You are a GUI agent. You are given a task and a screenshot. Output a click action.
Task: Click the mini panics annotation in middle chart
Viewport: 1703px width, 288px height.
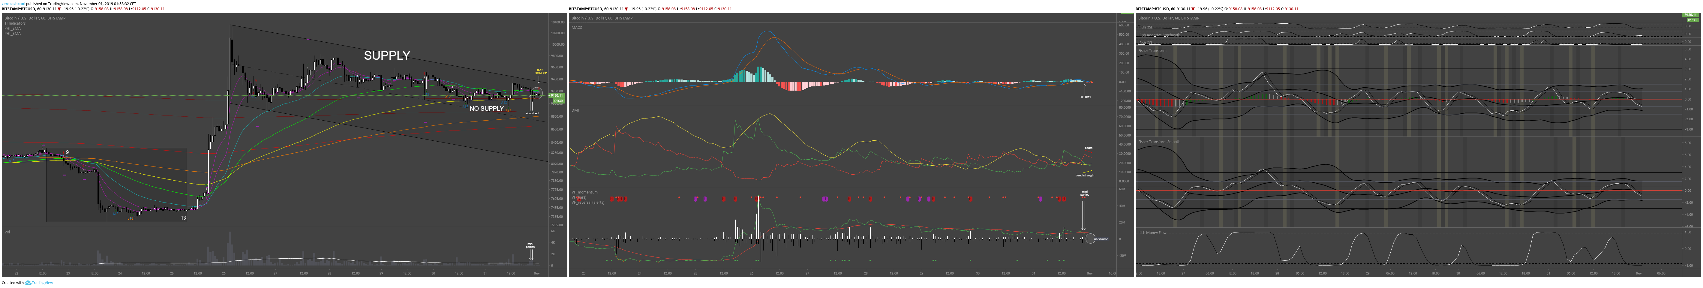pyautogui.click(x=1084, y=193)
